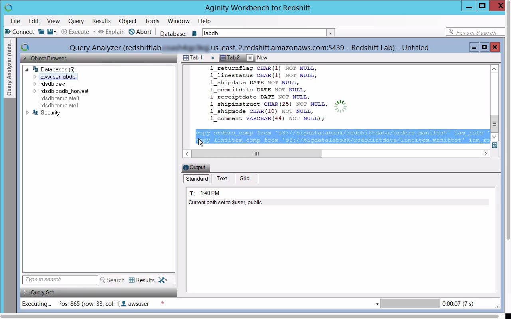Expand the rdsdb.padb_harvest node arrow
Viewport: 511px width, 319px height.
coord(35,91)
